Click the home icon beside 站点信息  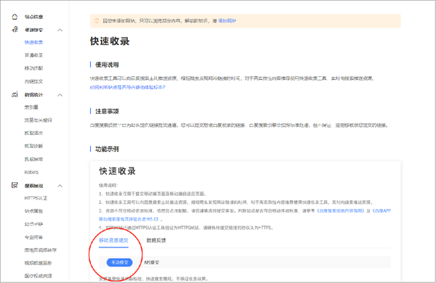pyautogui.click(x=15, y=17)
